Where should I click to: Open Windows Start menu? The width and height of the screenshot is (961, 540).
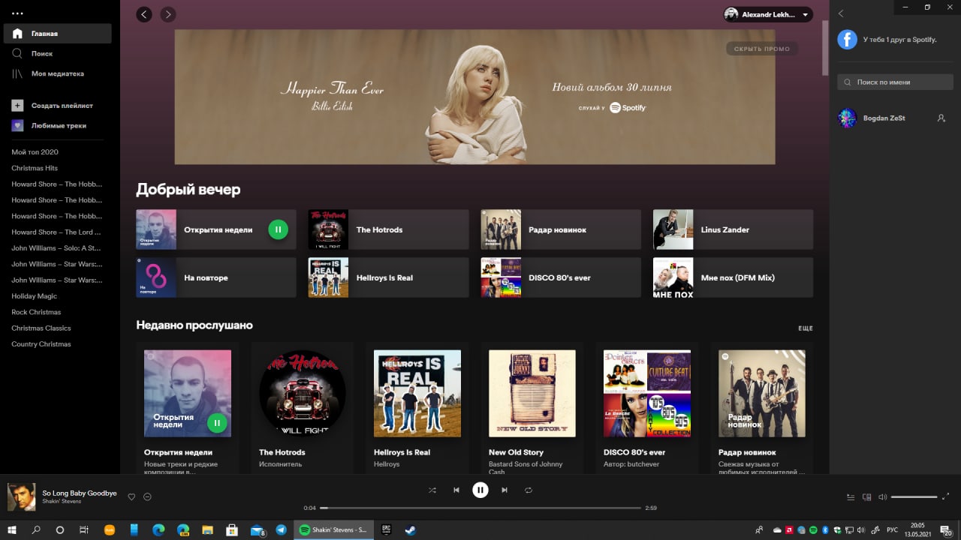pyautogui.click(x=12, y=529)
